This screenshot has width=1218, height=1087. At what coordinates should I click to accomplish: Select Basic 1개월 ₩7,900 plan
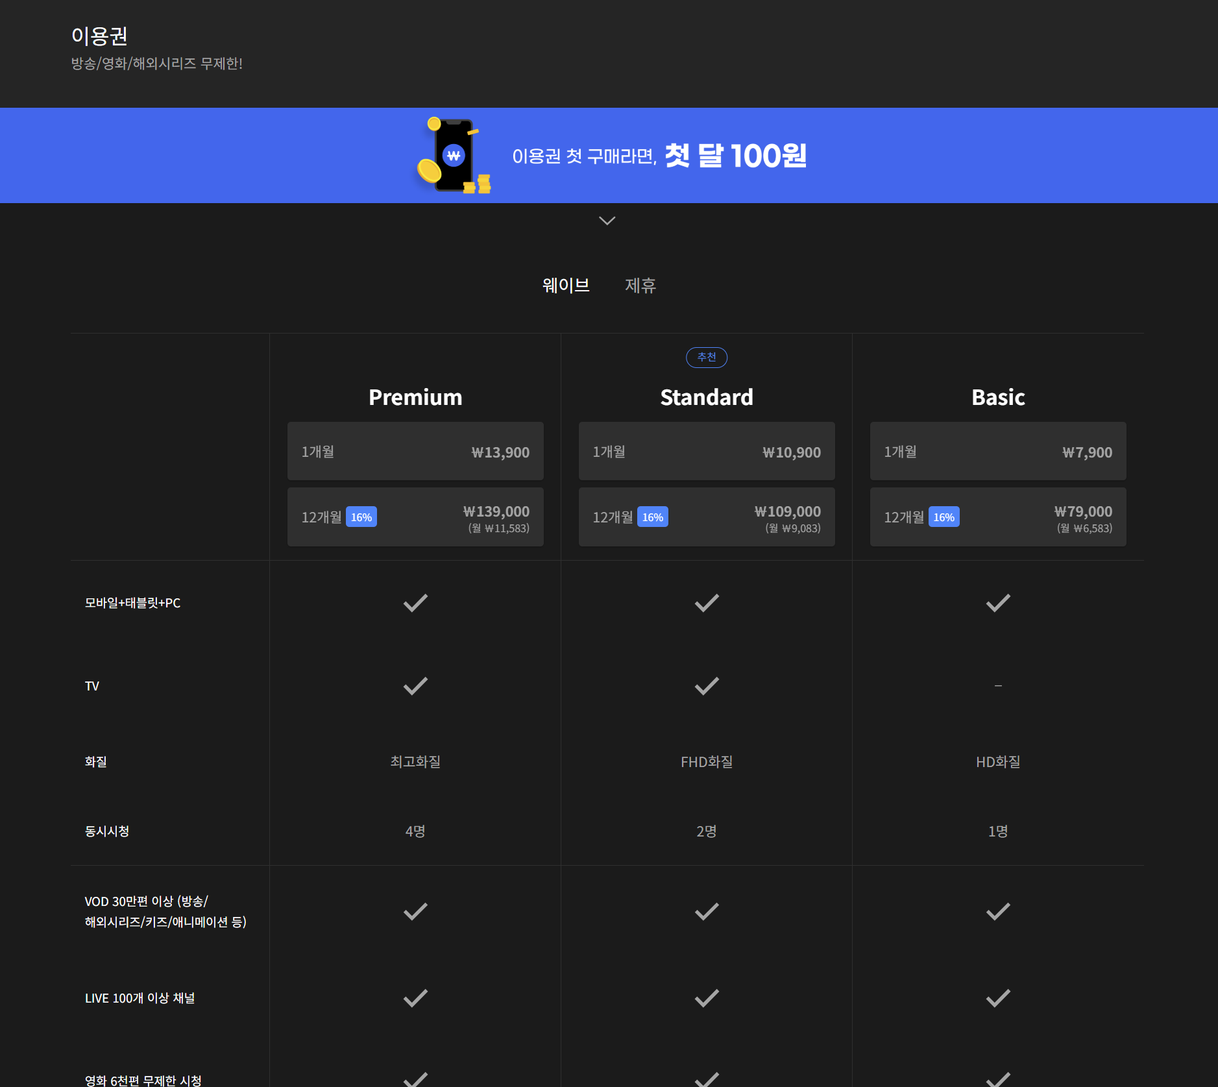(998, 452)
